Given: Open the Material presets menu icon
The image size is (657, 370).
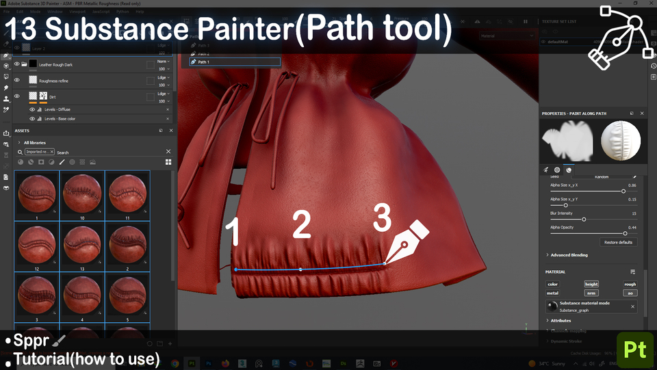Looking at the screenshot, I should [632, 272].
